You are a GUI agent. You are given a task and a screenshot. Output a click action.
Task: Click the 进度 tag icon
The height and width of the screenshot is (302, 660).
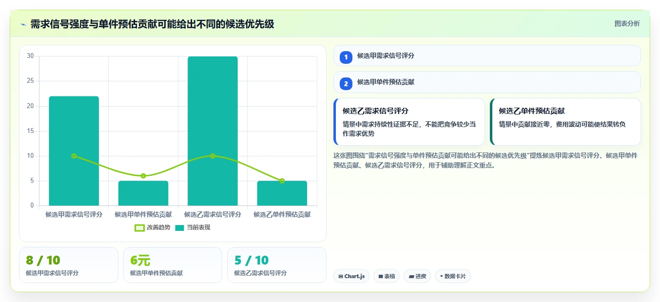click(x=411, y=276)
